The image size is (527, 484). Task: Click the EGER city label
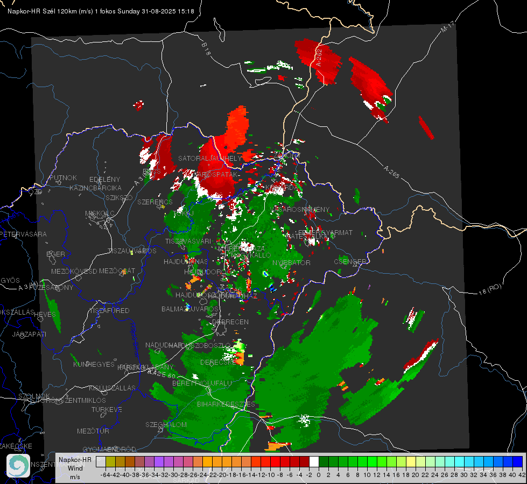point(55,254)
